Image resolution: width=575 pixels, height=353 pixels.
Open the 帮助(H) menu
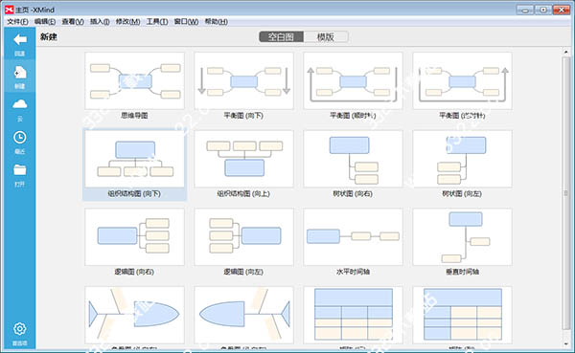tap(217, 22)
